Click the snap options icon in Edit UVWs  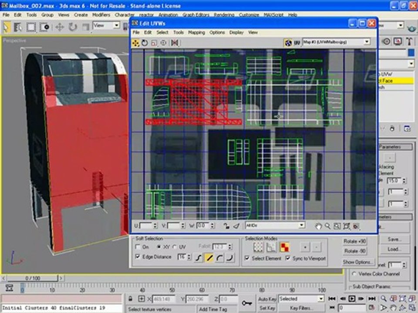[x=356, y=226]
